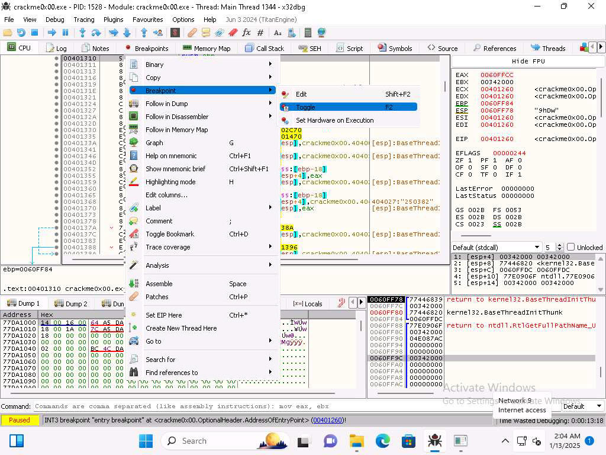Image resolution: width=606 pixels, height=455 pixels.
Task: Click the Hide FPU button
Action: pos(528,61)
